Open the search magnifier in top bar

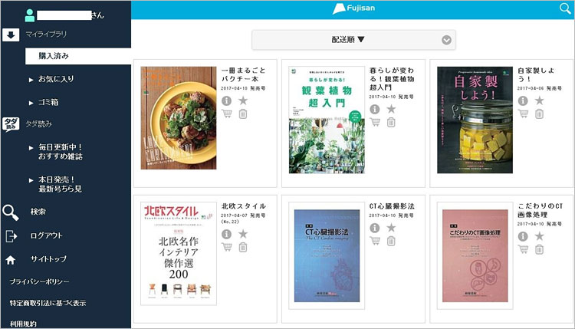565,8
